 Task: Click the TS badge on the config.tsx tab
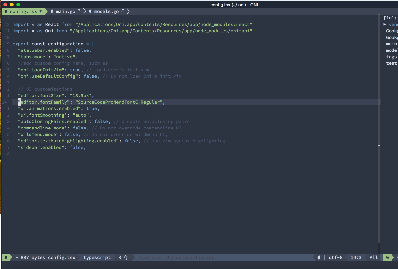tap(41, 11)
